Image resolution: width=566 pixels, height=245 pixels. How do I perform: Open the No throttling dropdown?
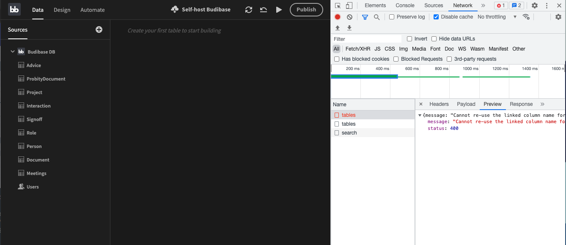497,17
